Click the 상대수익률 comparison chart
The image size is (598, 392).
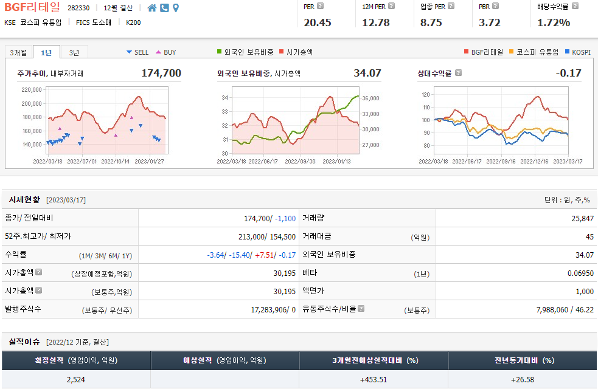click(501, 120)
